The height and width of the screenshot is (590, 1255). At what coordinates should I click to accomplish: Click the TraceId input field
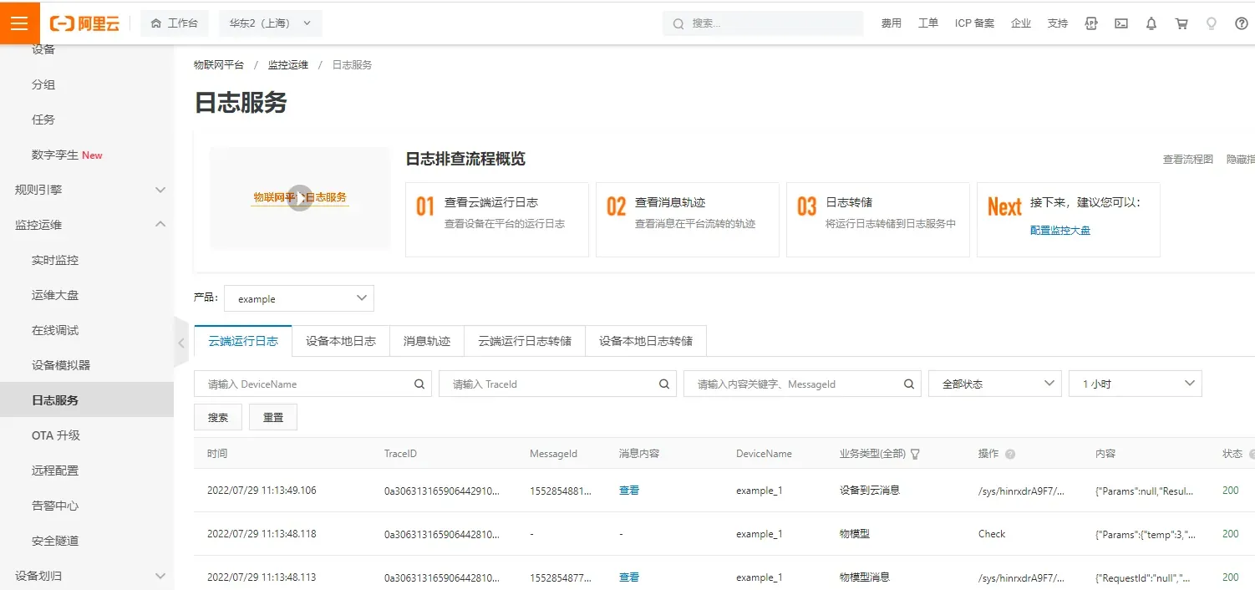pos(546,384)
